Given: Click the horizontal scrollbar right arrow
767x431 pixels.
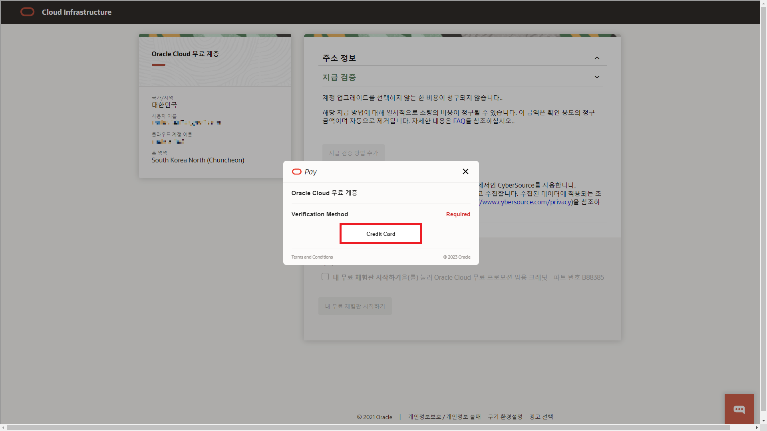Looking at the screenshot, I should 757,427.
